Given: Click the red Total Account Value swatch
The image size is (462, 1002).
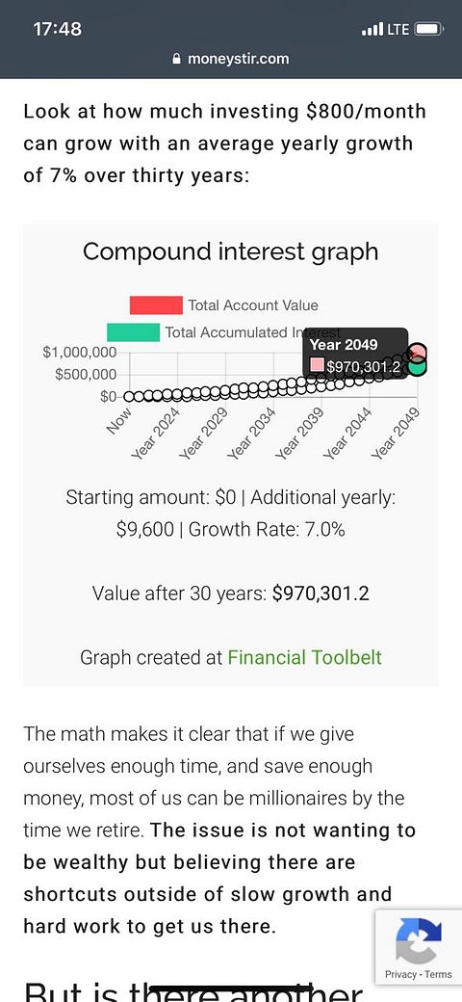Looking at the screenshot, I should (x=156, y=305).
